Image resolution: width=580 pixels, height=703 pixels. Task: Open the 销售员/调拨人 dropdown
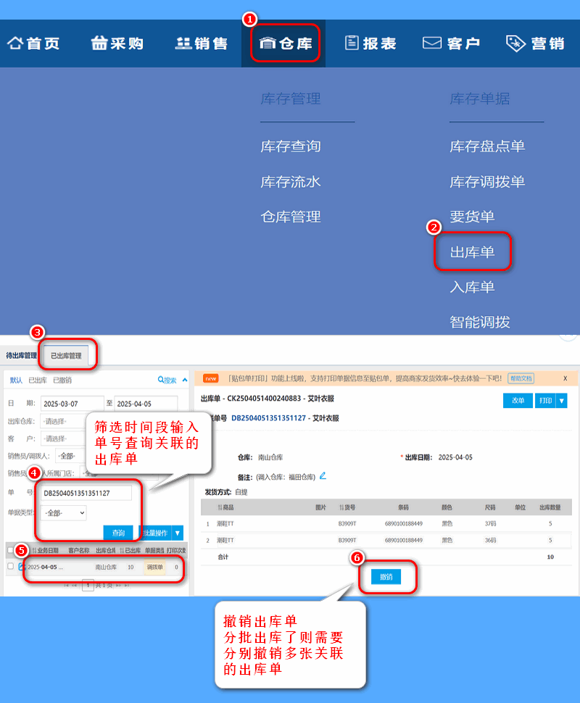pos(70,456)
